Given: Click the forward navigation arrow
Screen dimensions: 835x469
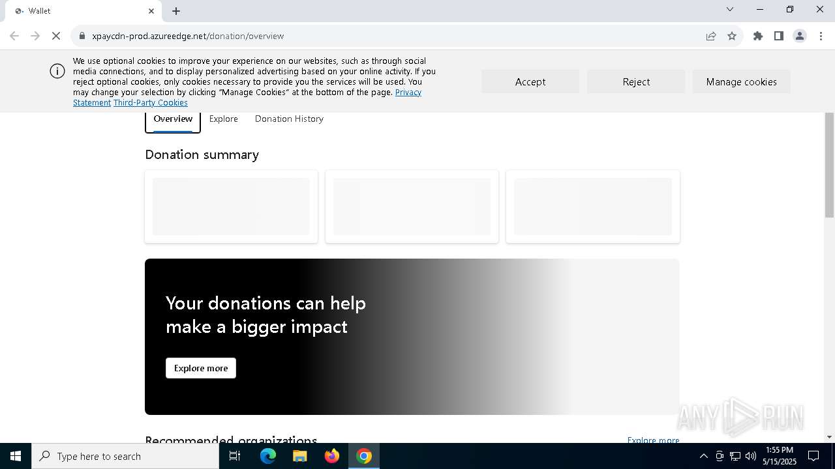Looking at the screenshot, I should point(35,36).
